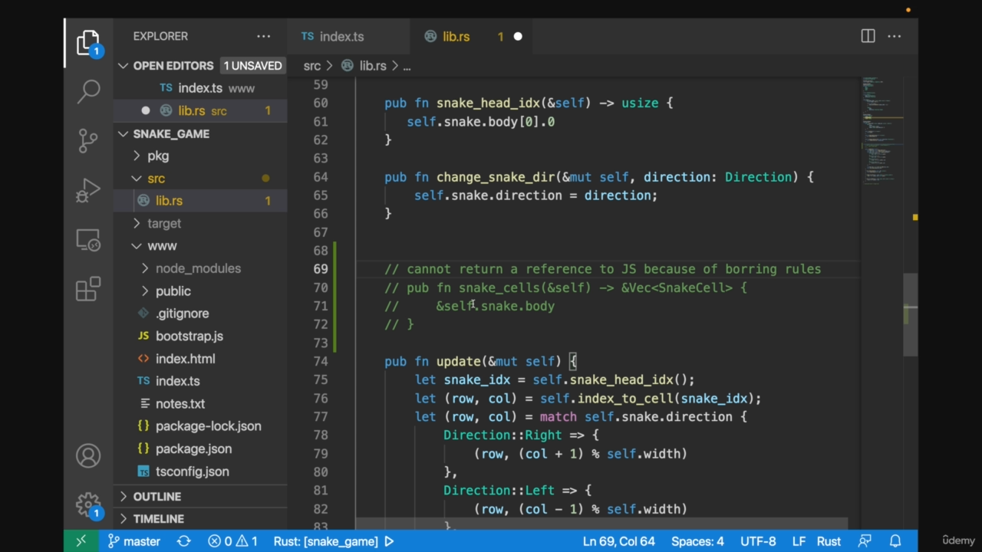Open the Source Control view
The width and height of the screenshot is (982, 552).
tap(88, 140)
